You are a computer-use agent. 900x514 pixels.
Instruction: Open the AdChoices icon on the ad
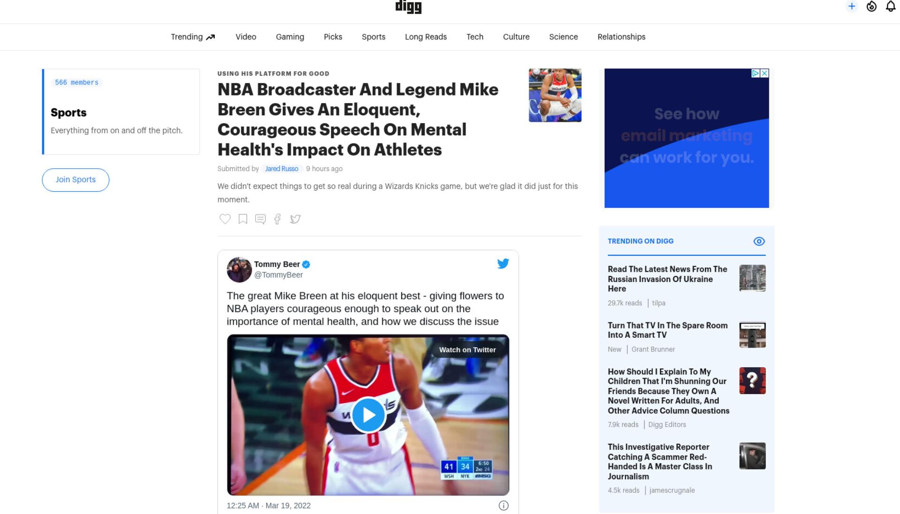click(x=756, y=73)
